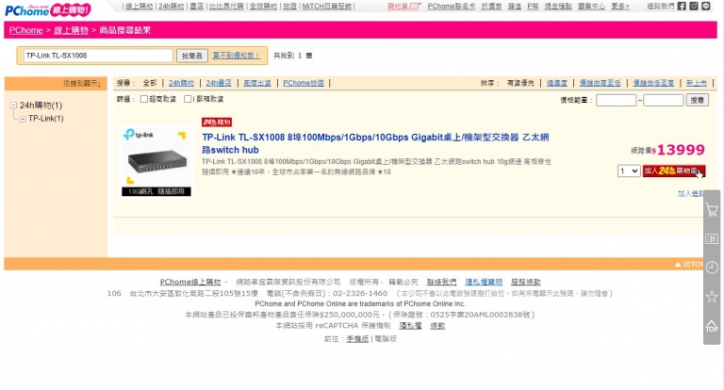Viewport: 724px width, 390px height.
Task: Click 線上購物 breadcrumb link
Action: coord(71,30)
